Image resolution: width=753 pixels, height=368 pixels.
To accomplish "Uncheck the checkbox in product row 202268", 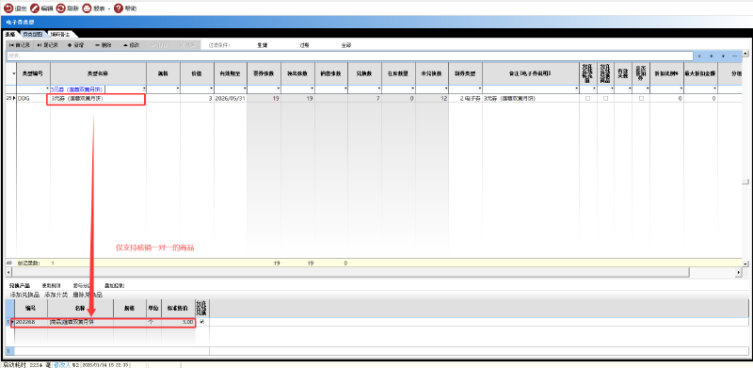I will [201, 322].
